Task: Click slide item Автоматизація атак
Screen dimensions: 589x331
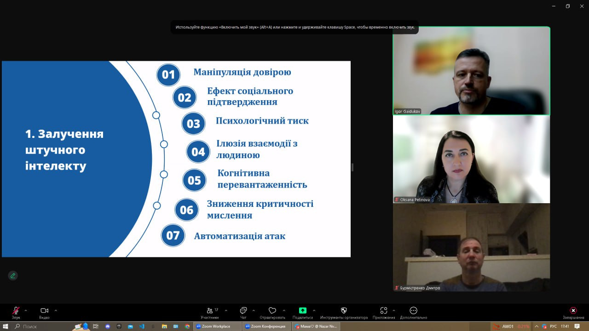Action: click(x=240, y=236)
